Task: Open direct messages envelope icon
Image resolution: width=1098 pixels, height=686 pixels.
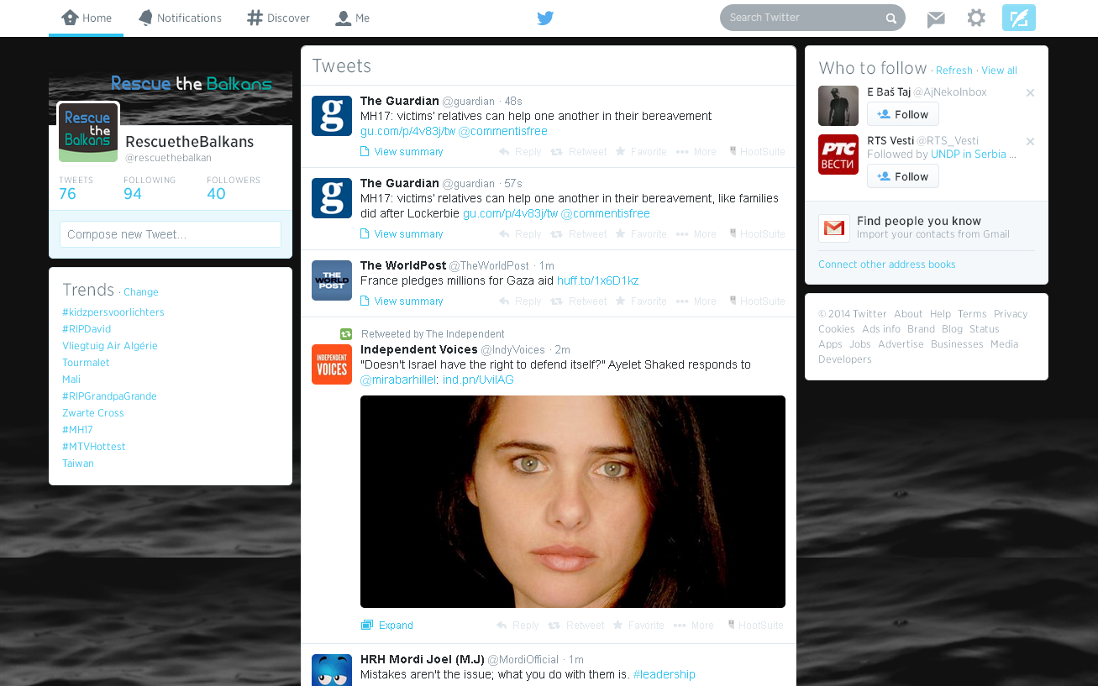Action: (x=936, y=18)
